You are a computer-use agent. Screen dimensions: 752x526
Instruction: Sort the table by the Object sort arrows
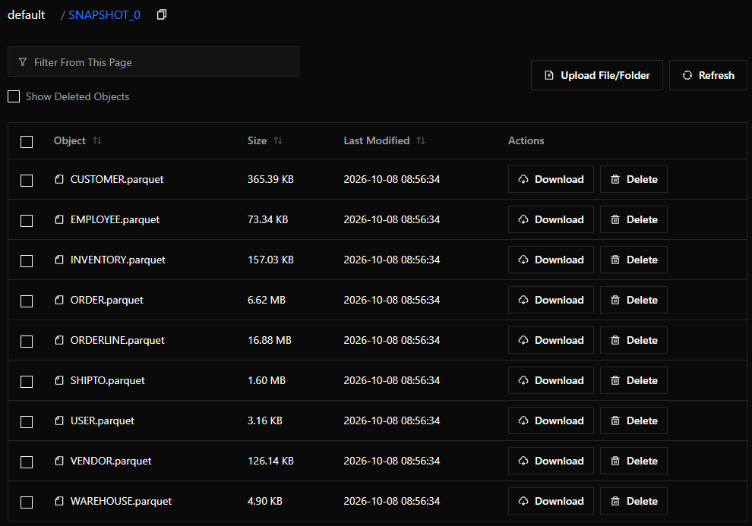(97, 140)
